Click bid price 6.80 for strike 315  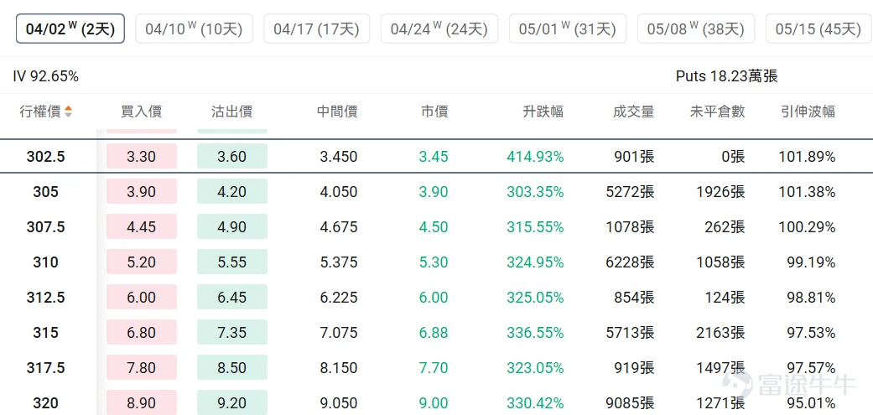point(142,332)
